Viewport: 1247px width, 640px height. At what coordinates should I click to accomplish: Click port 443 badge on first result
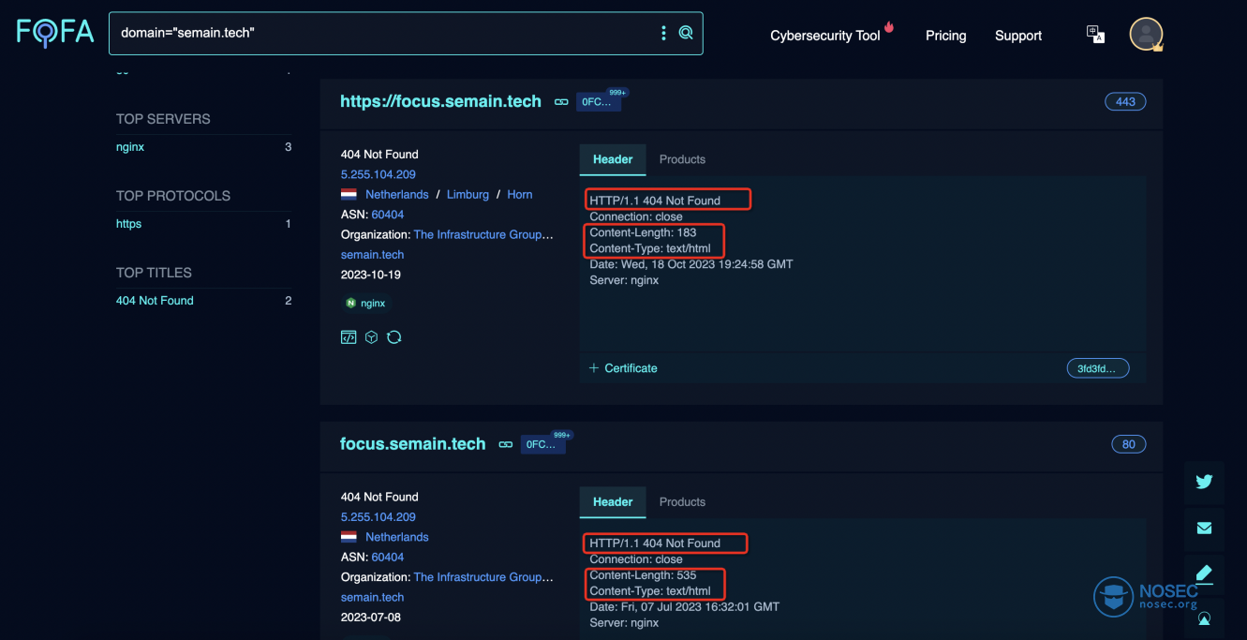coord(1125,102)
